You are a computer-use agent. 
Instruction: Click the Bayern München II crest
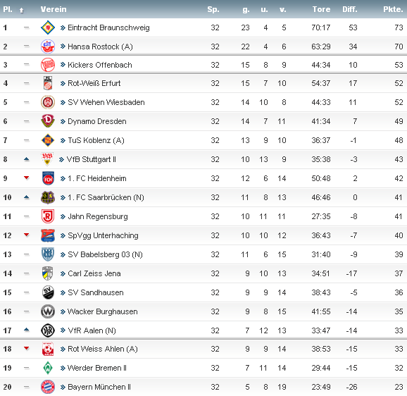48,387
